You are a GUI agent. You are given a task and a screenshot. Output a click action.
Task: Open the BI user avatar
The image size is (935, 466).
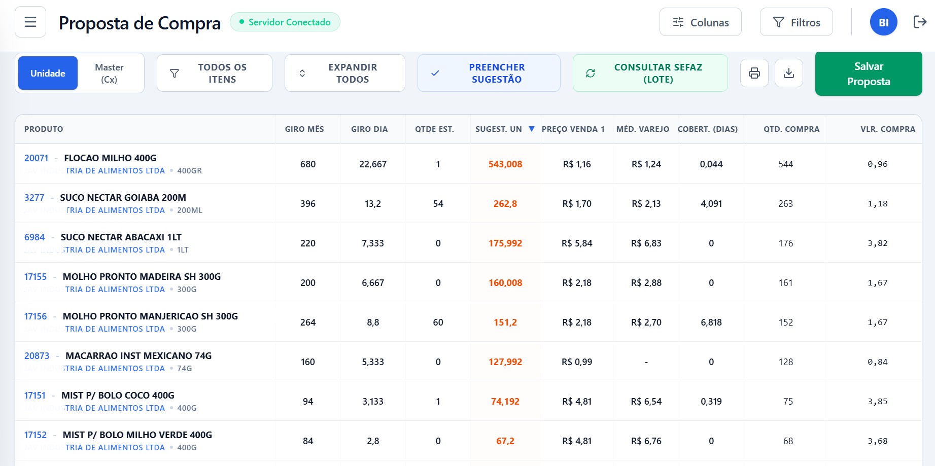coord(883,22)
